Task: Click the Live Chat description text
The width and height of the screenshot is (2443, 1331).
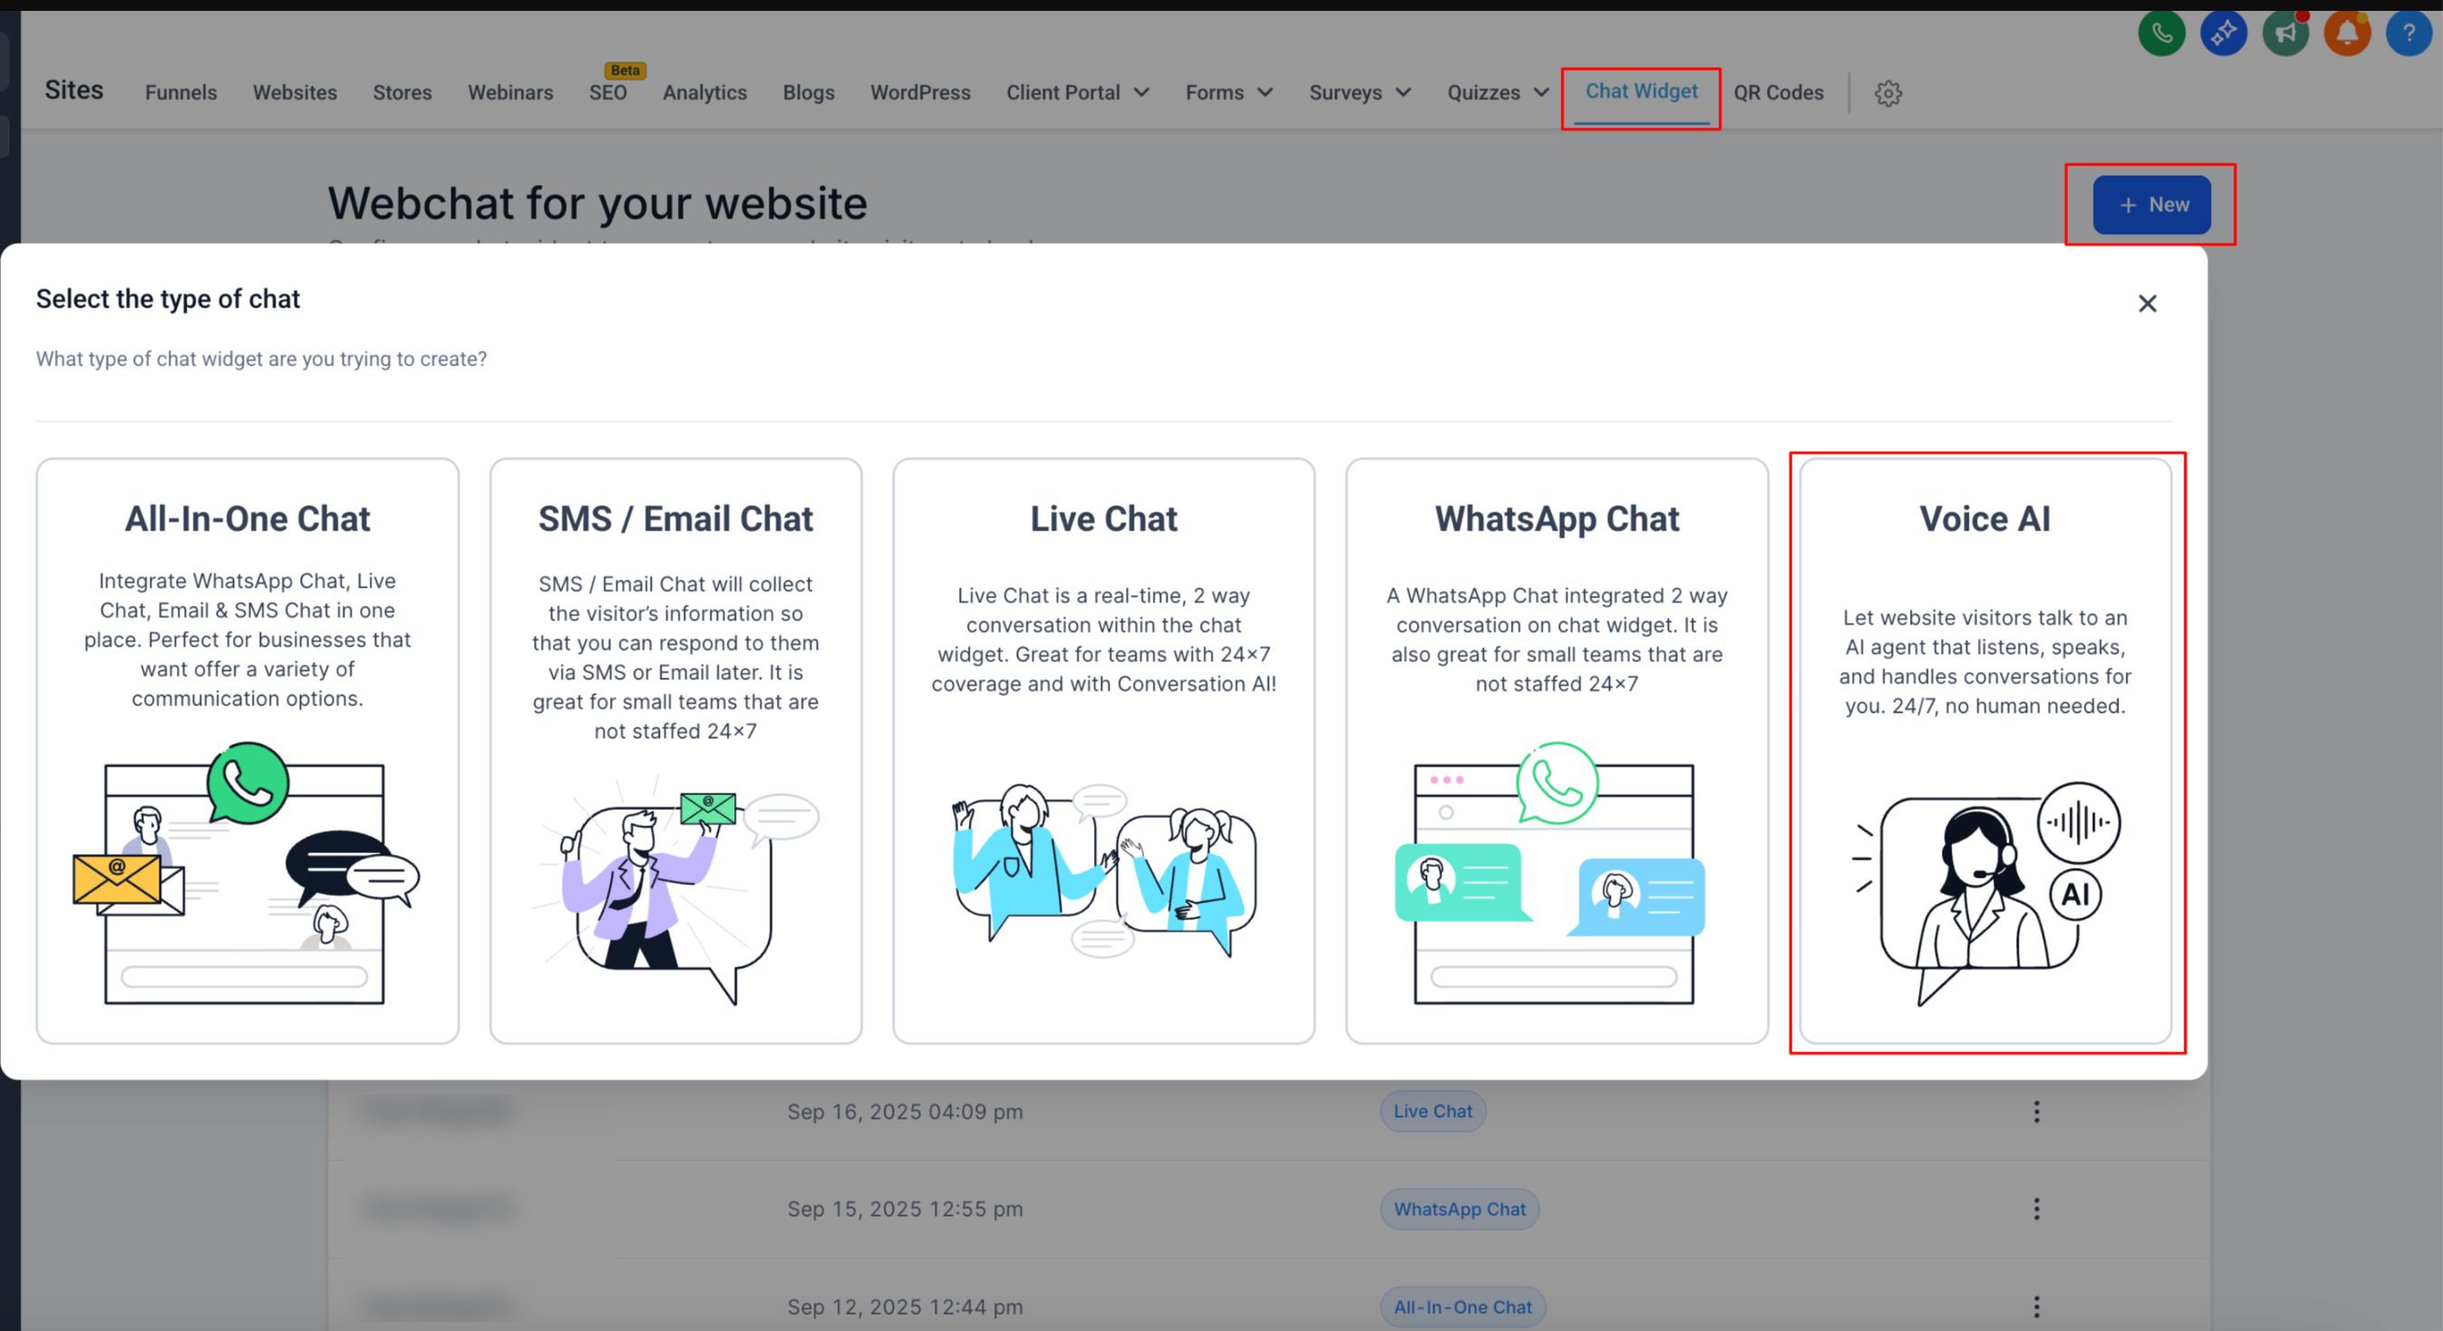Action: (x=1104, y=639)
